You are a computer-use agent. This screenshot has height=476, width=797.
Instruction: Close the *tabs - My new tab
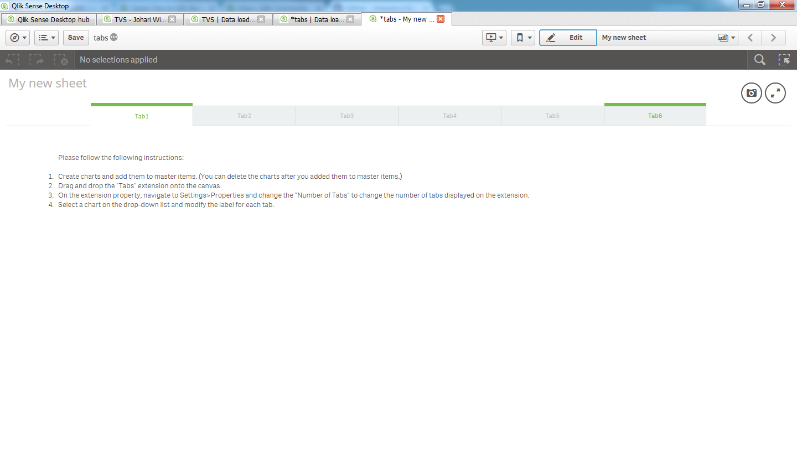pos(441,19)
